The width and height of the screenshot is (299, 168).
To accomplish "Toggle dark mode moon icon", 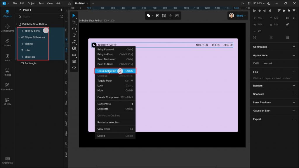I will 269,3.
